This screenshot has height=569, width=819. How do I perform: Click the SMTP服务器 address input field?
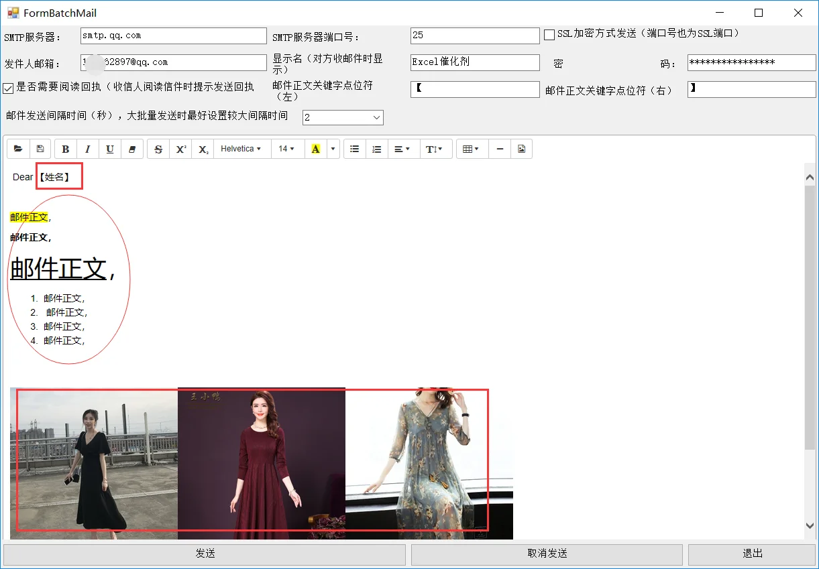173,36
